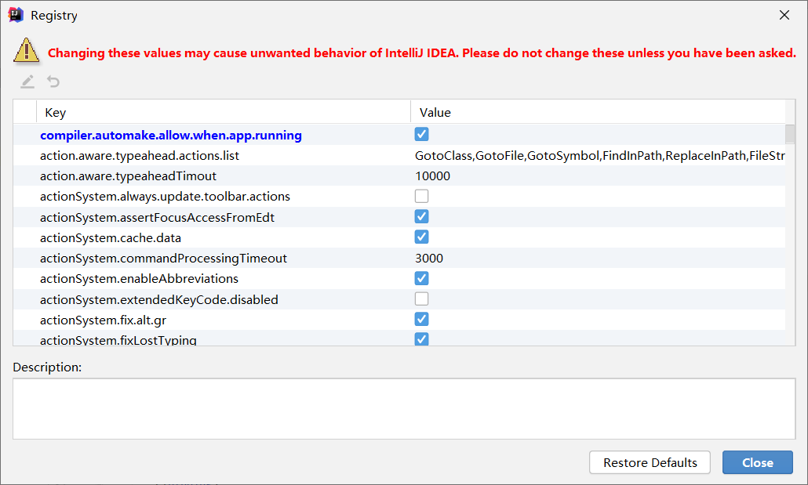Enable actionSystem.always.update.toolbar.actions checkbox
Image resolution: width=808 pixels, height=485 pixels.
coord(421,196)
